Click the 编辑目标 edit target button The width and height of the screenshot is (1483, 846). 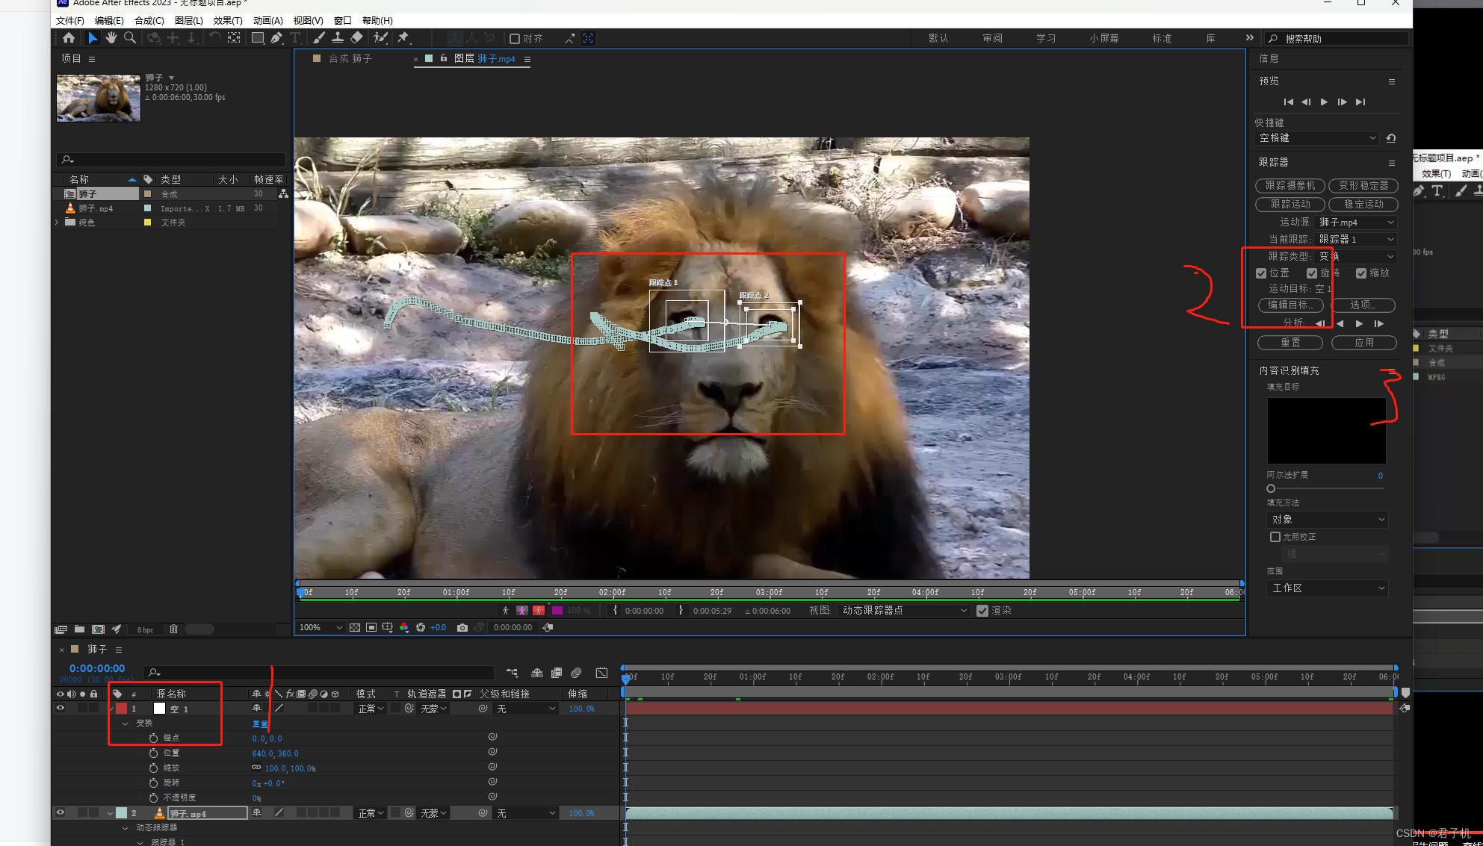coord(1290,305)
